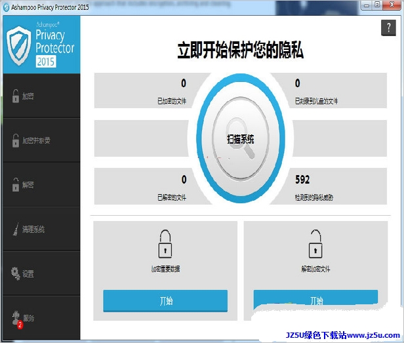The height and width of the screenshot is (343, 404).
Task: Click the gears icon beside 设置
Action: [16, 273]
